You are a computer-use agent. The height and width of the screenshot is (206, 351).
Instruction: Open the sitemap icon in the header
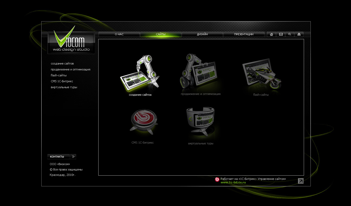(x=299, y=34)
